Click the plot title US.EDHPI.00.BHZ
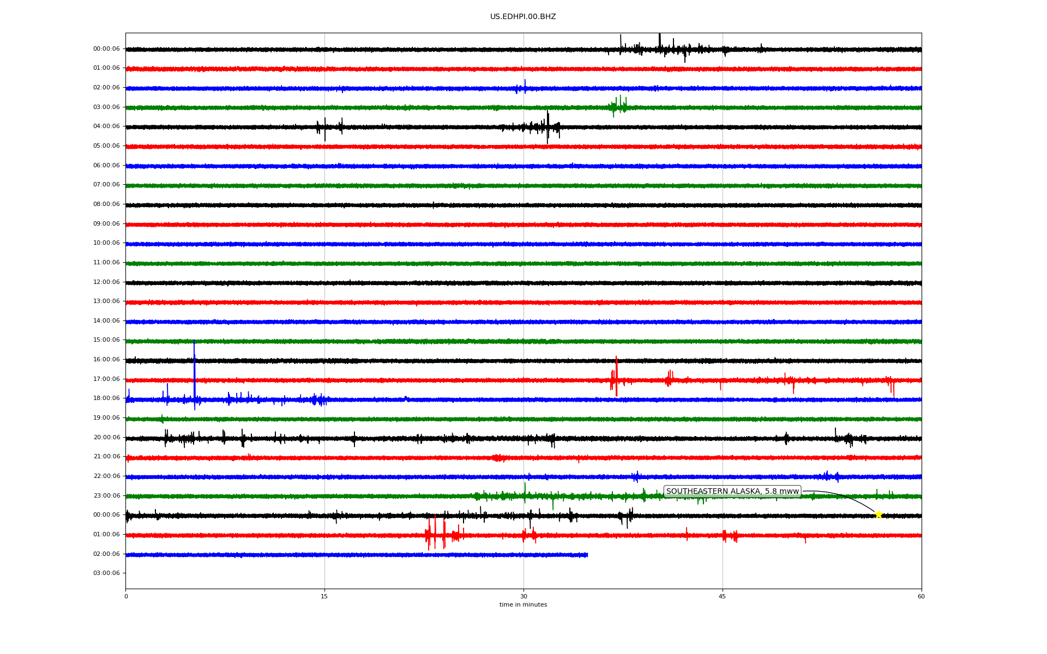 522,17
